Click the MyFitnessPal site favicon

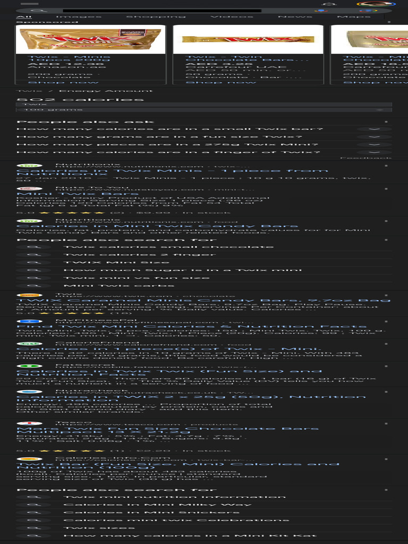click(x=30, y=321)
